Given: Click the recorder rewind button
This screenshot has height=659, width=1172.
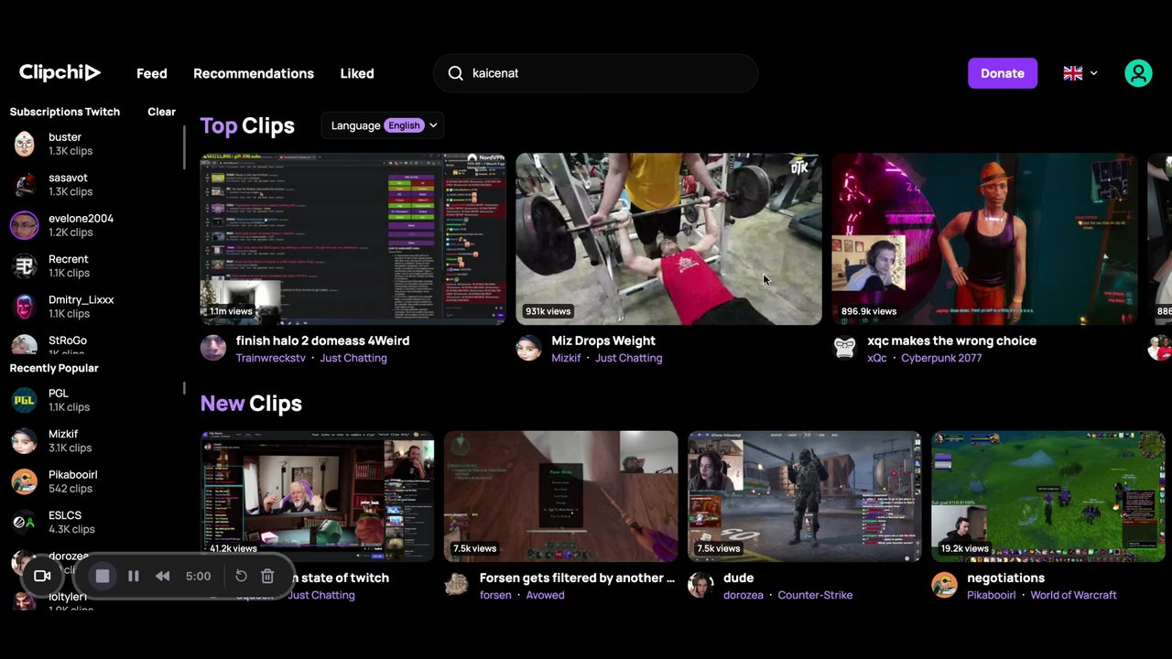Looking at the screenshot, I should coord(163,576).
